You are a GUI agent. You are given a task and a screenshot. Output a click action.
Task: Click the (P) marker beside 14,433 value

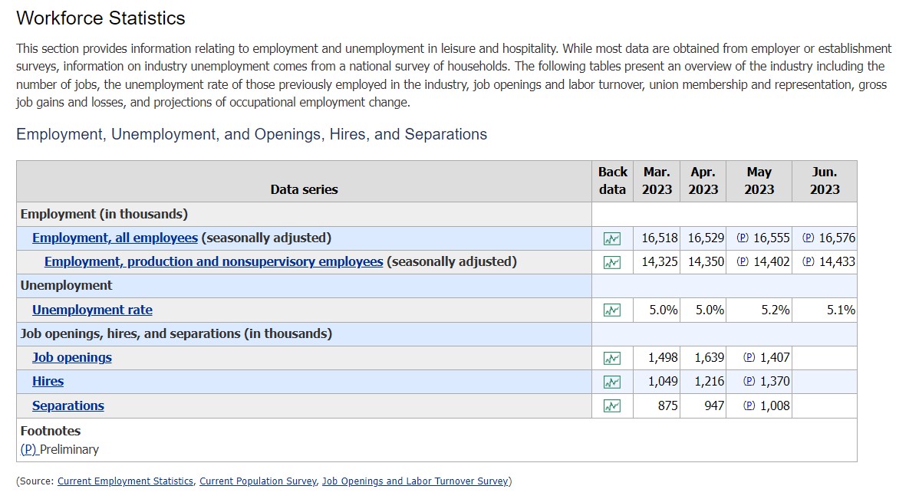809,261
